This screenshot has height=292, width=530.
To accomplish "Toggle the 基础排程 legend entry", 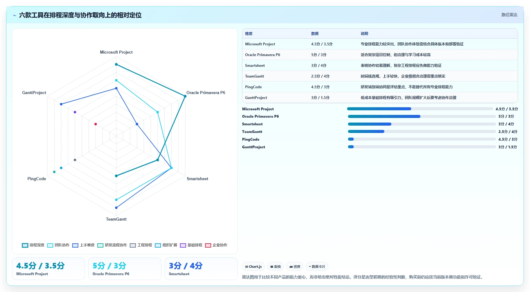I will click(x=191, y=245).
